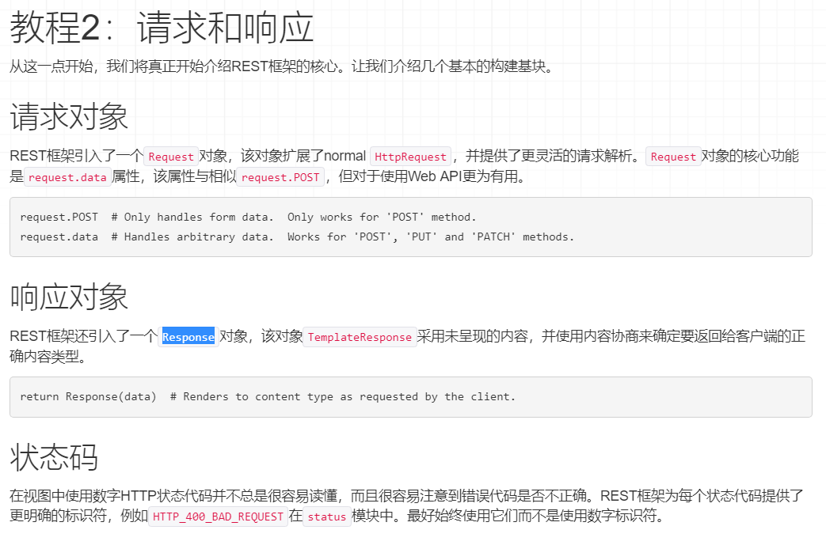Click the return Response(data) code line
The image size is (826, 545).
point(268,396)
